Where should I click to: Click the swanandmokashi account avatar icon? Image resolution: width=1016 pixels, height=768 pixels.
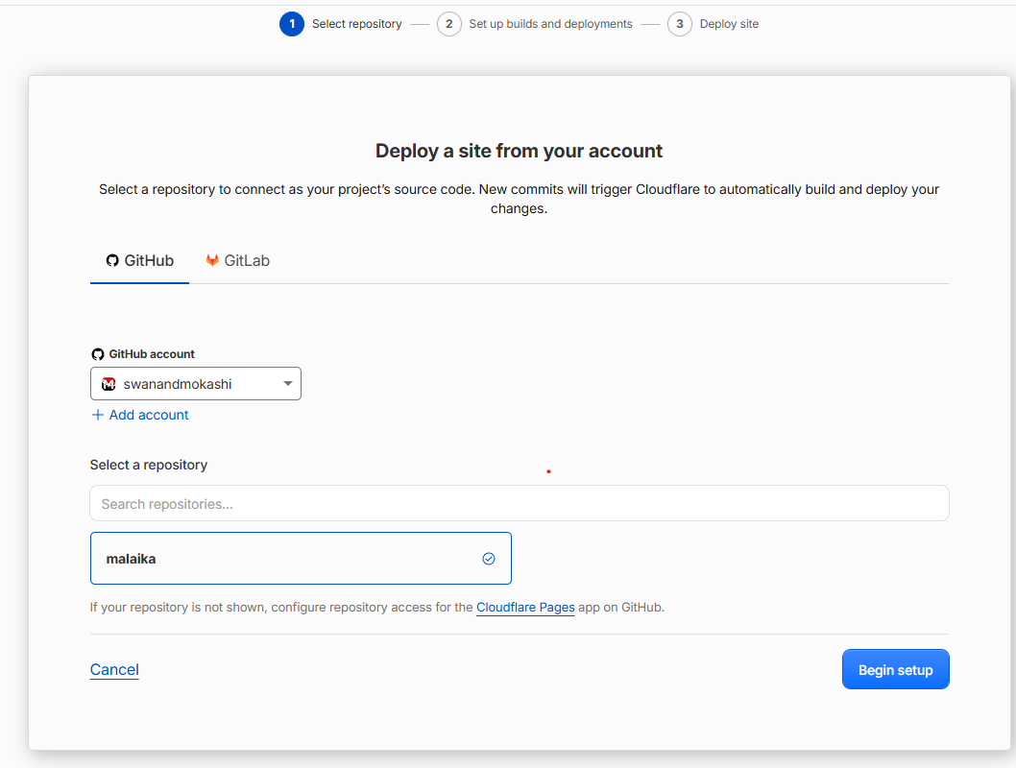pyautogui.click(x=109, y=384)
